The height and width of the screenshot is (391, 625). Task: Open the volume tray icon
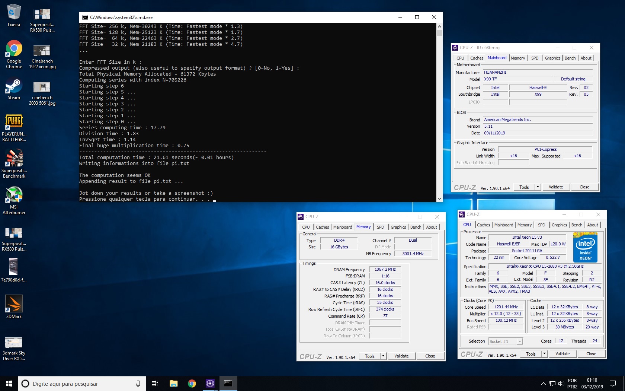(561, 384)
